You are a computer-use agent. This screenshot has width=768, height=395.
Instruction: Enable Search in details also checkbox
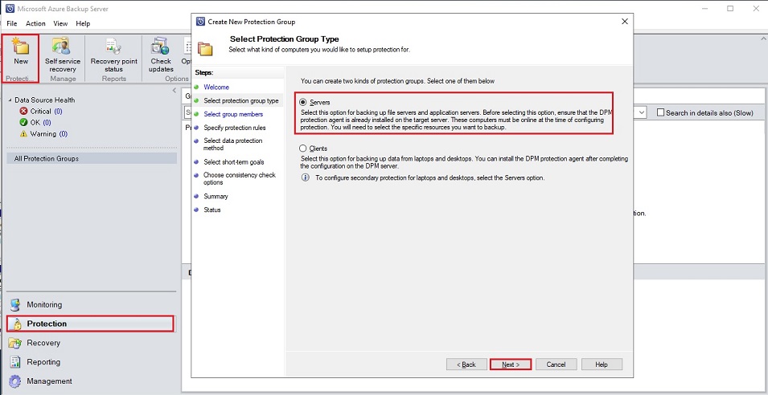pos(661,113)
